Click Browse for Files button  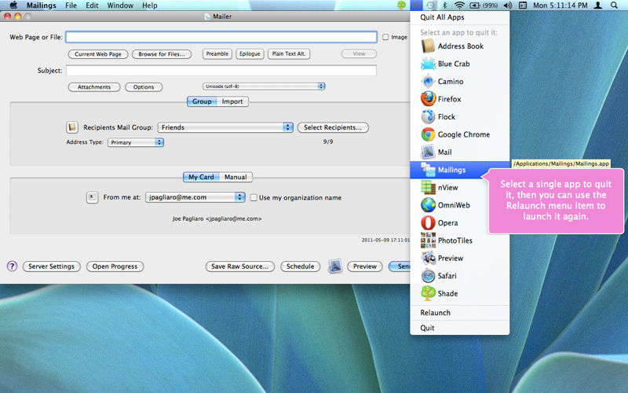click(x=162, y=54)
